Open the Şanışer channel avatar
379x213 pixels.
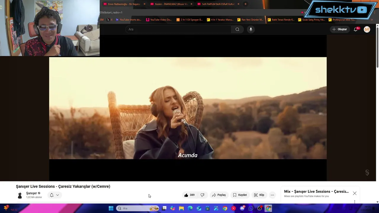point(20,195)
